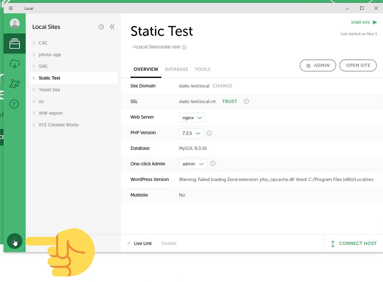
Task: Click the user avatar icon
Action: pyautogui.click(x=15, y=23)
